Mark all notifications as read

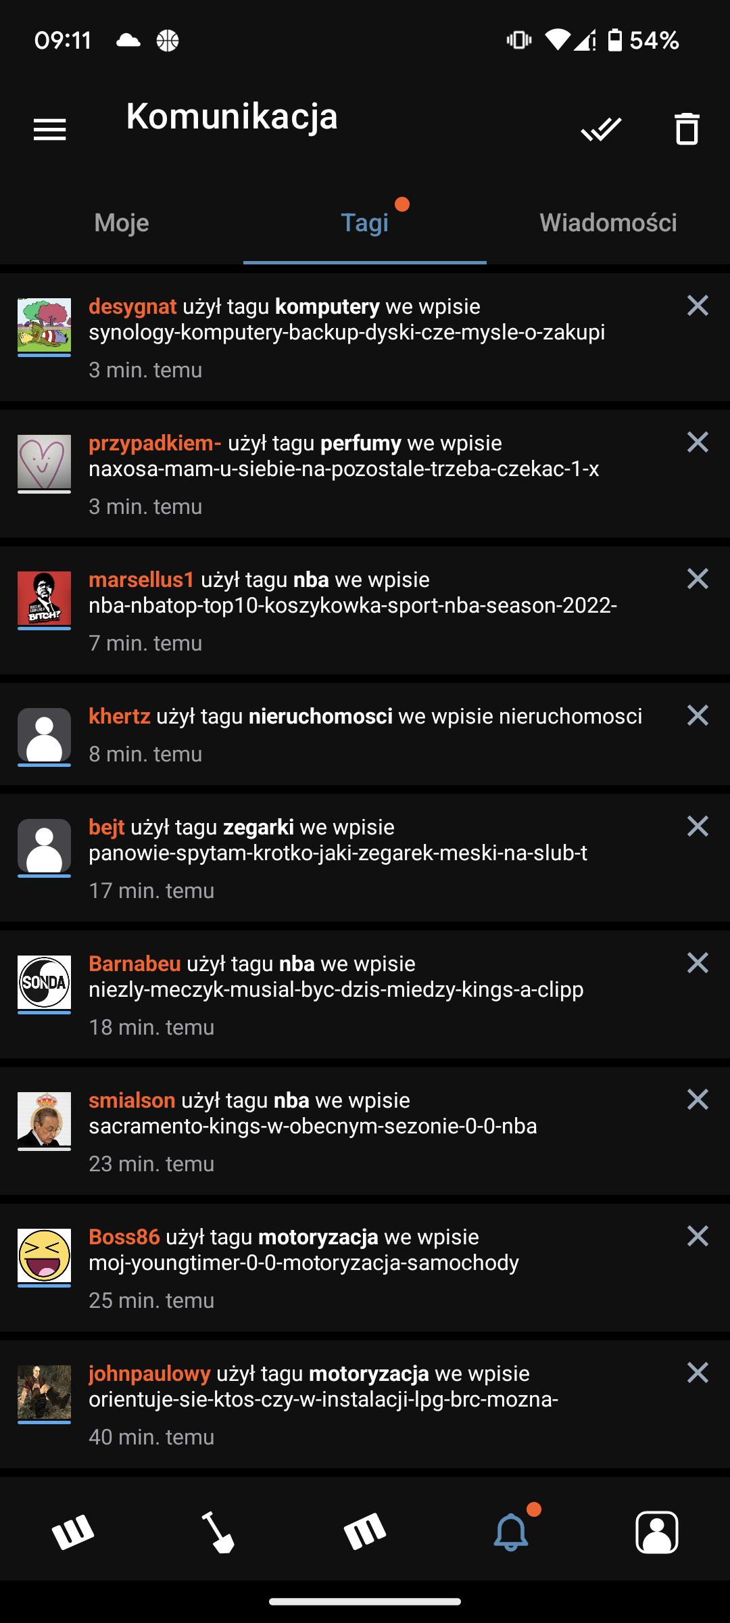tap(601, 129)
